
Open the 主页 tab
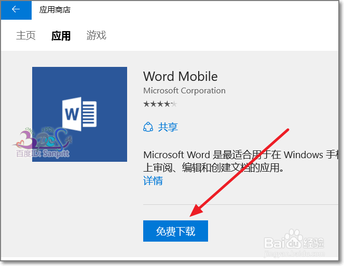pyautogui.click(x=26, y=36)
